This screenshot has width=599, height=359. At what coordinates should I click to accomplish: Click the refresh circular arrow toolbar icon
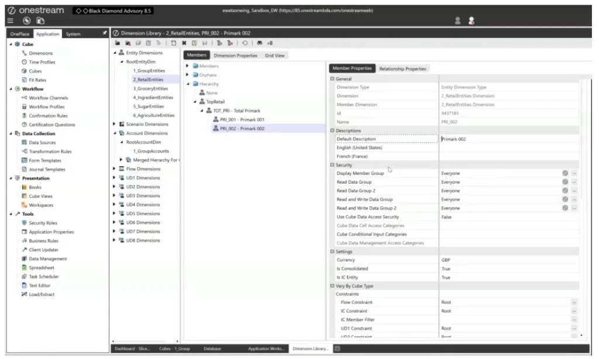click(x=245, y=43)
